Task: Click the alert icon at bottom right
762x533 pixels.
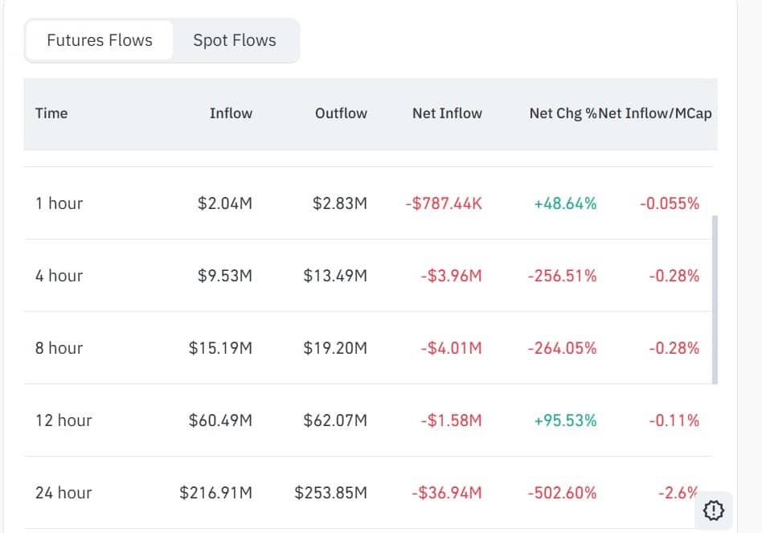Action: click(x=714, y=510)
